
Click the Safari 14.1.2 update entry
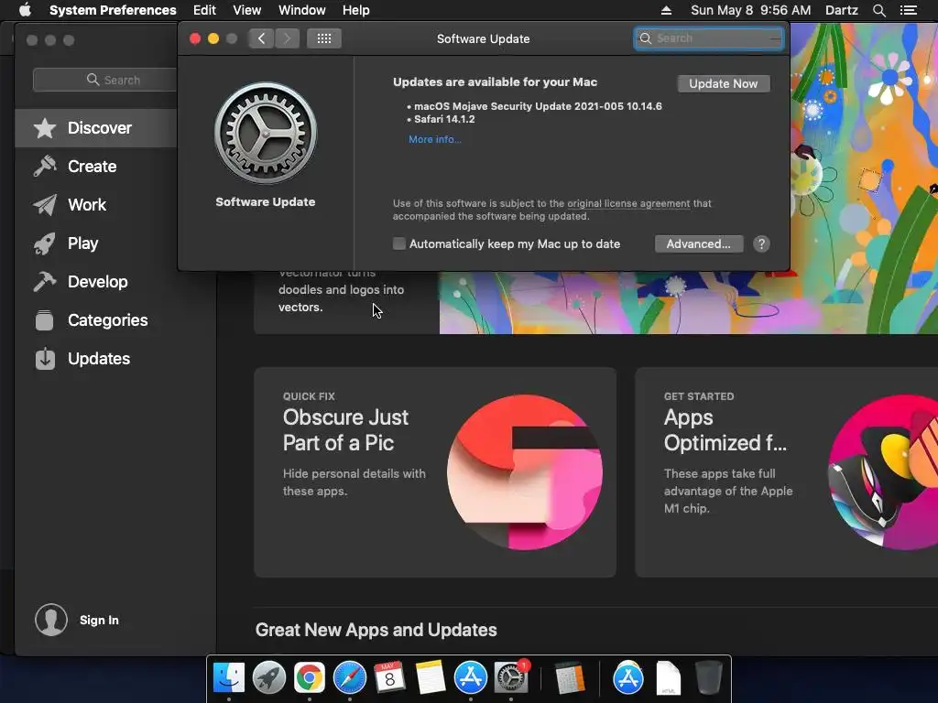pyautogui.click(x=444, y=119)
